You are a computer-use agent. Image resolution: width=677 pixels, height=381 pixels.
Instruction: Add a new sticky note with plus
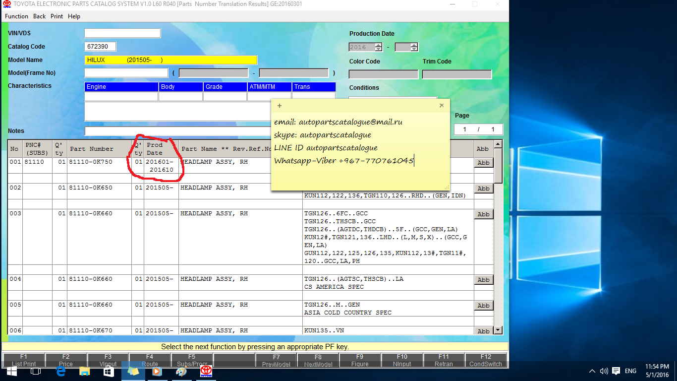tap(280, 106)
